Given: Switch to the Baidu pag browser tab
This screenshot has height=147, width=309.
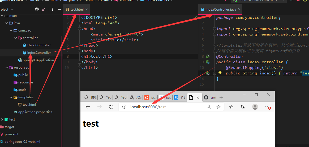Looking at the screenshot, I should [x=165, y=97].
